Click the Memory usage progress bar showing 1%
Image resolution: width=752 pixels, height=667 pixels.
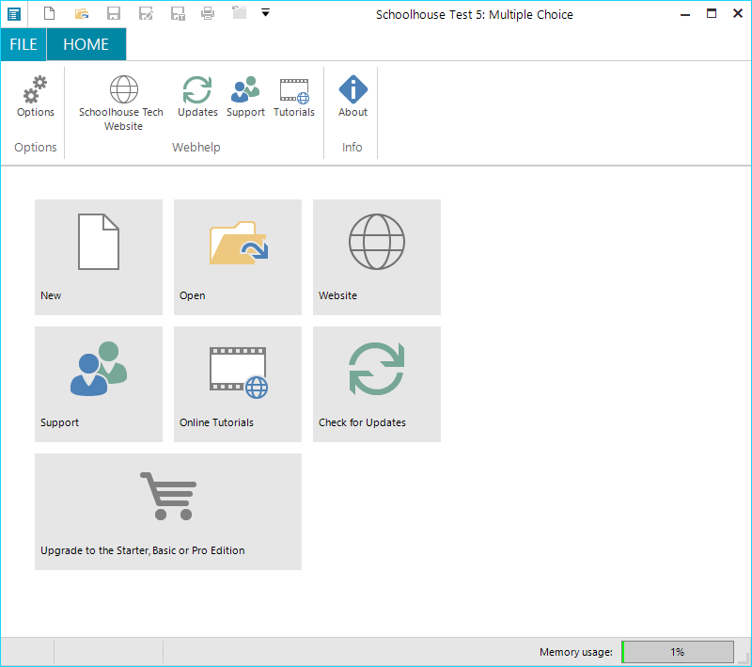coord(678,652)
